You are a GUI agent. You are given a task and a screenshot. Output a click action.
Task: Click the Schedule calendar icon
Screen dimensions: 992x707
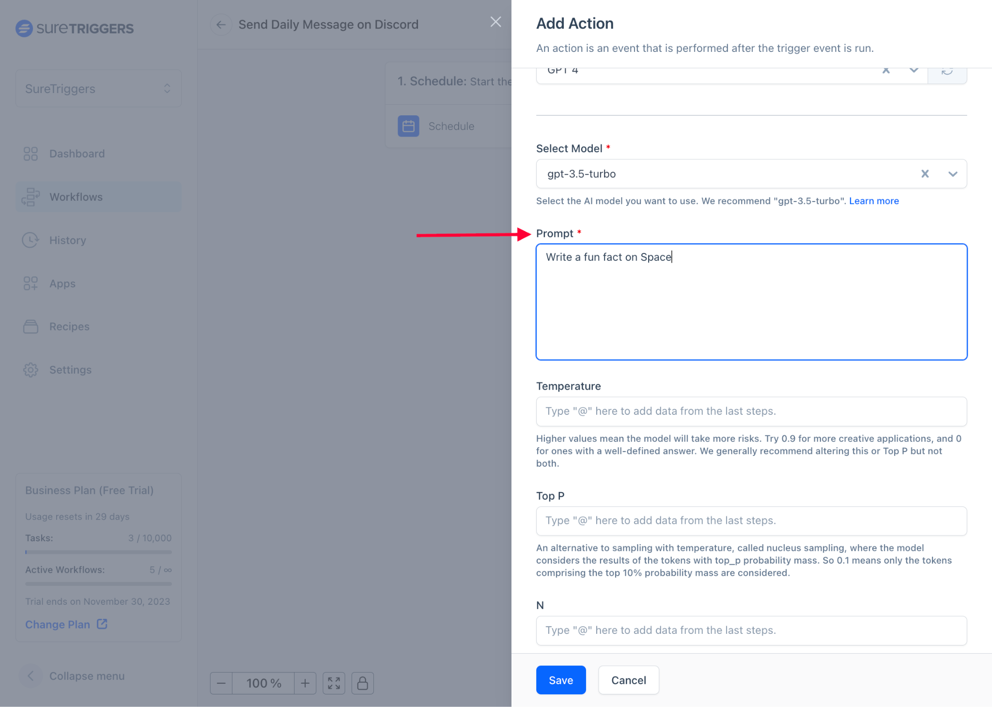(x=408, y=126)
